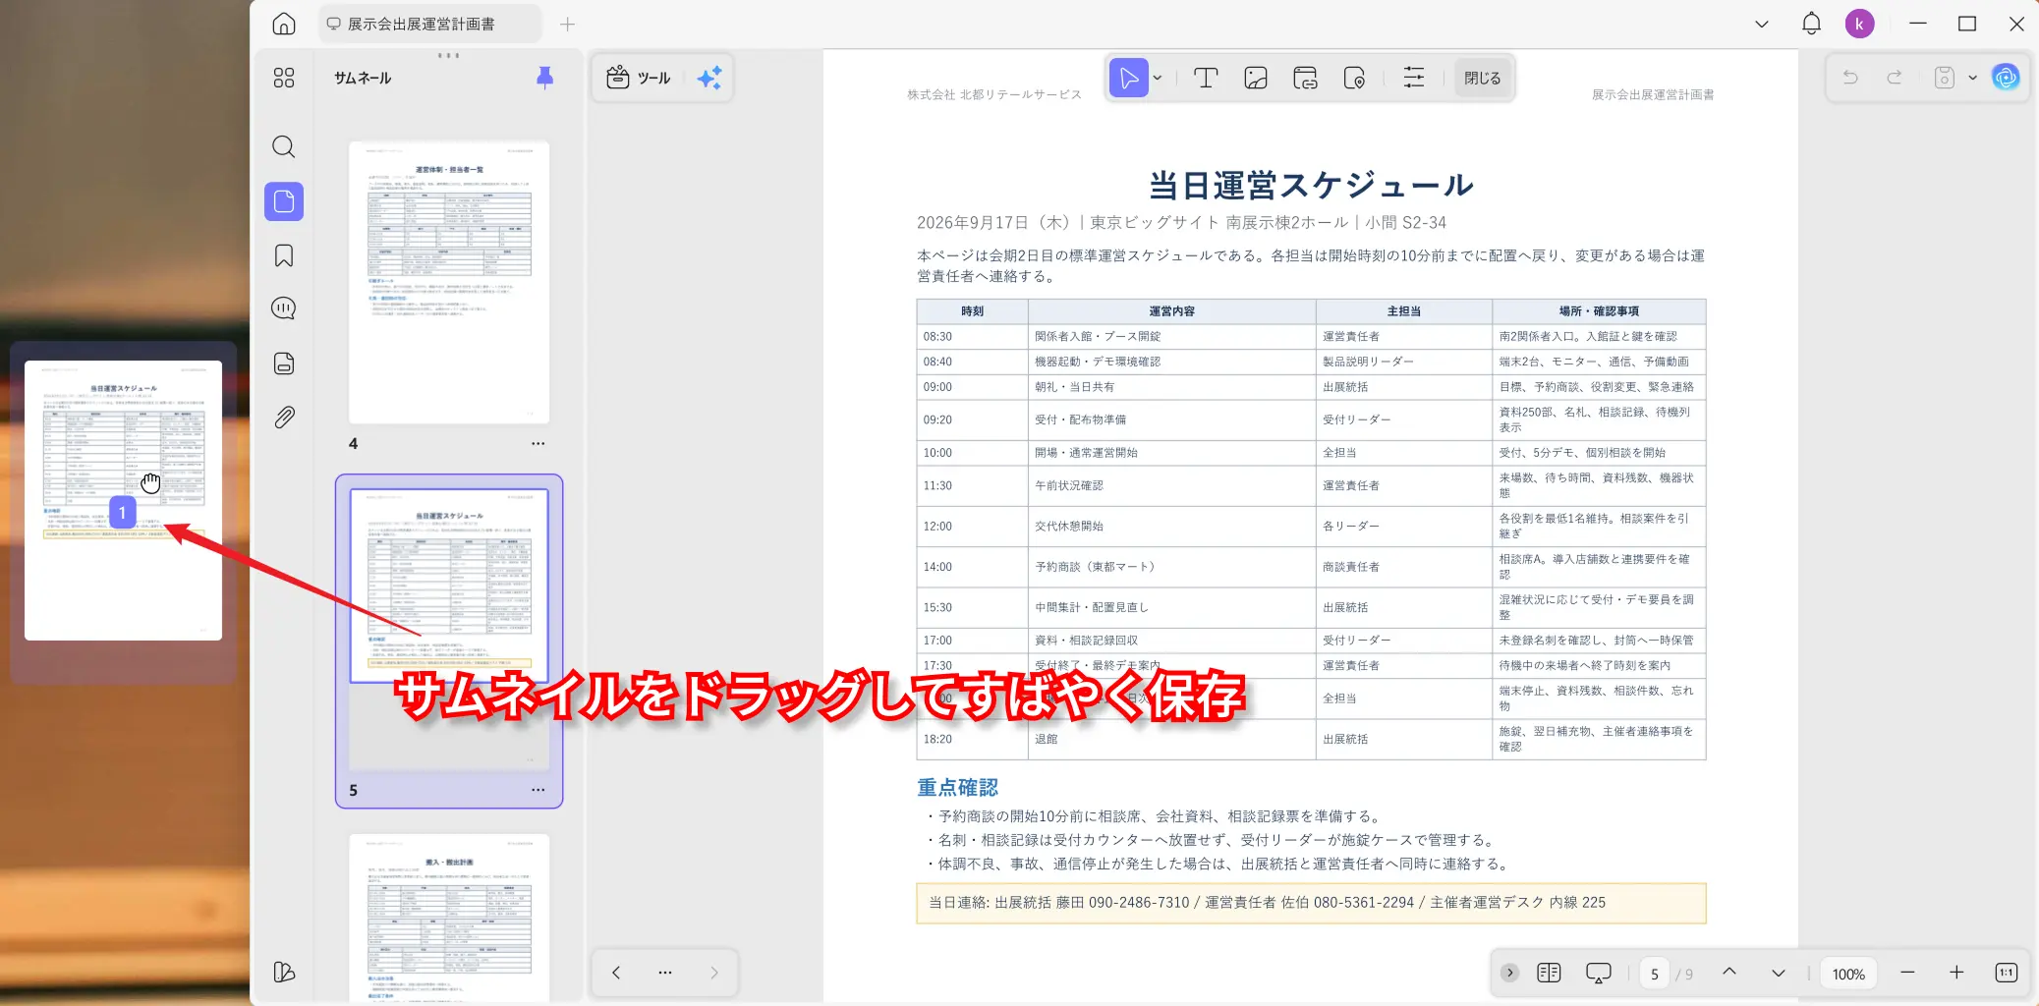Expand the tab list chevron
Image resolution: width=2039 pixels, height=1006 pixels.
coord(1762,24)
